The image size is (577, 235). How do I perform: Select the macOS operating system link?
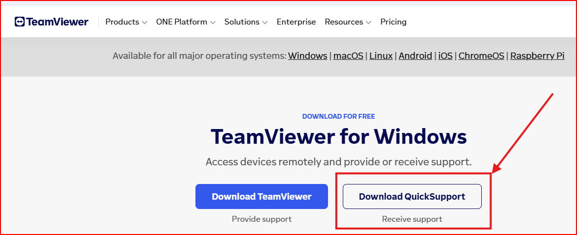[348, 56]
